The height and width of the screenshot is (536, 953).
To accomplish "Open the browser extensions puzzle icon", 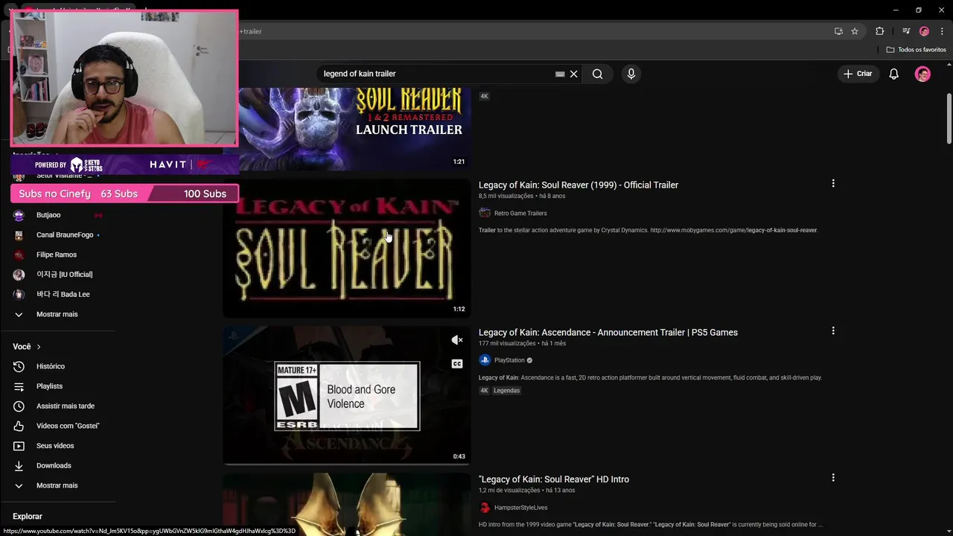I will tap(880, 31).
